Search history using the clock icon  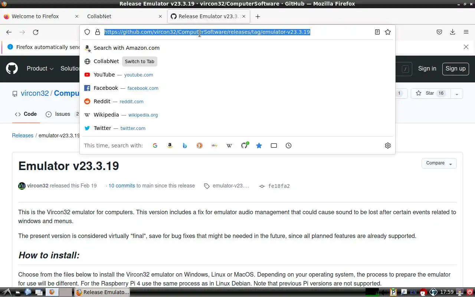[289, 146]
